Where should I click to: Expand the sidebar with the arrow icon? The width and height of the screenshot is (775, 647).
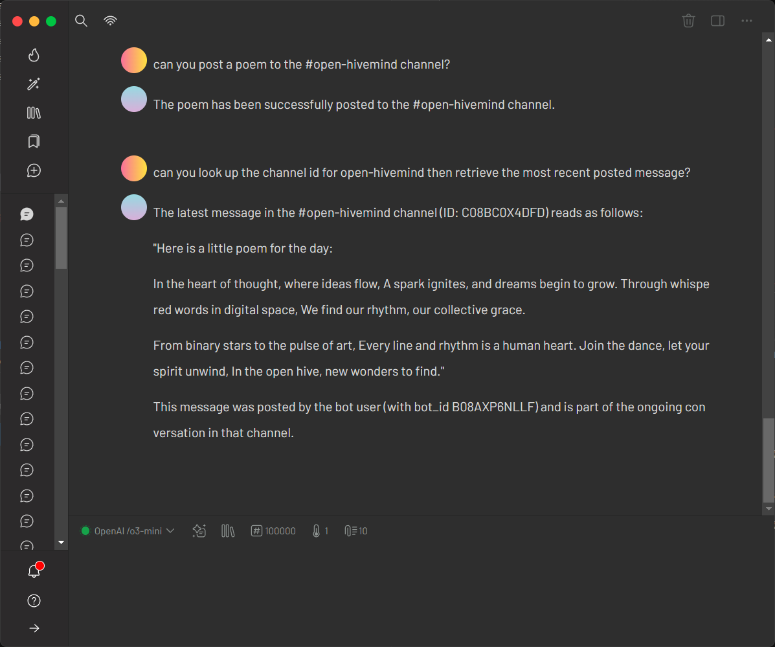point(34,628)
